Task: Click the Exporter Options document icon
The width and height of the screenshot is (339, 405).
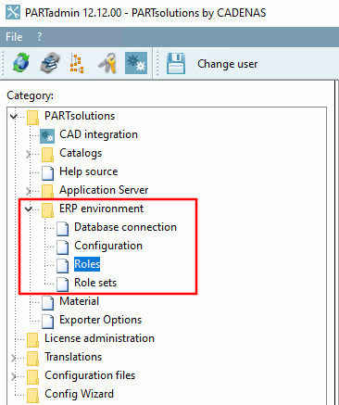Action: pyautogui.click(x=48, y=322)
